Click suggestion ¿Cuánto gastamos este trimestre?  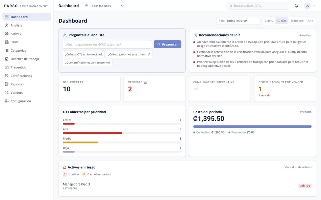point(129,54)
